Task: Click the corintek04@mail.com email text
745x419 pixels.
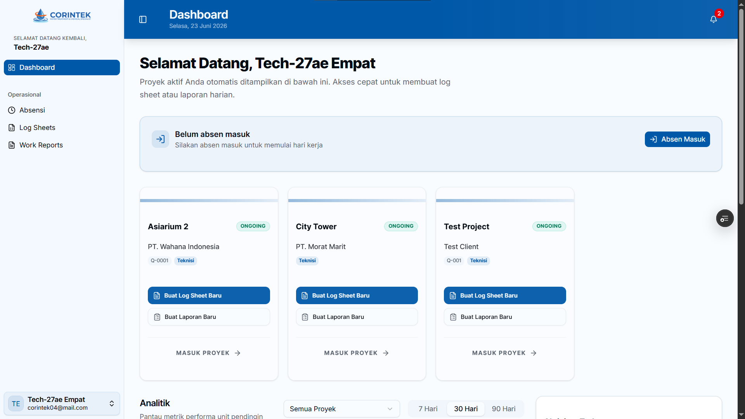Action: click(57, 408)
